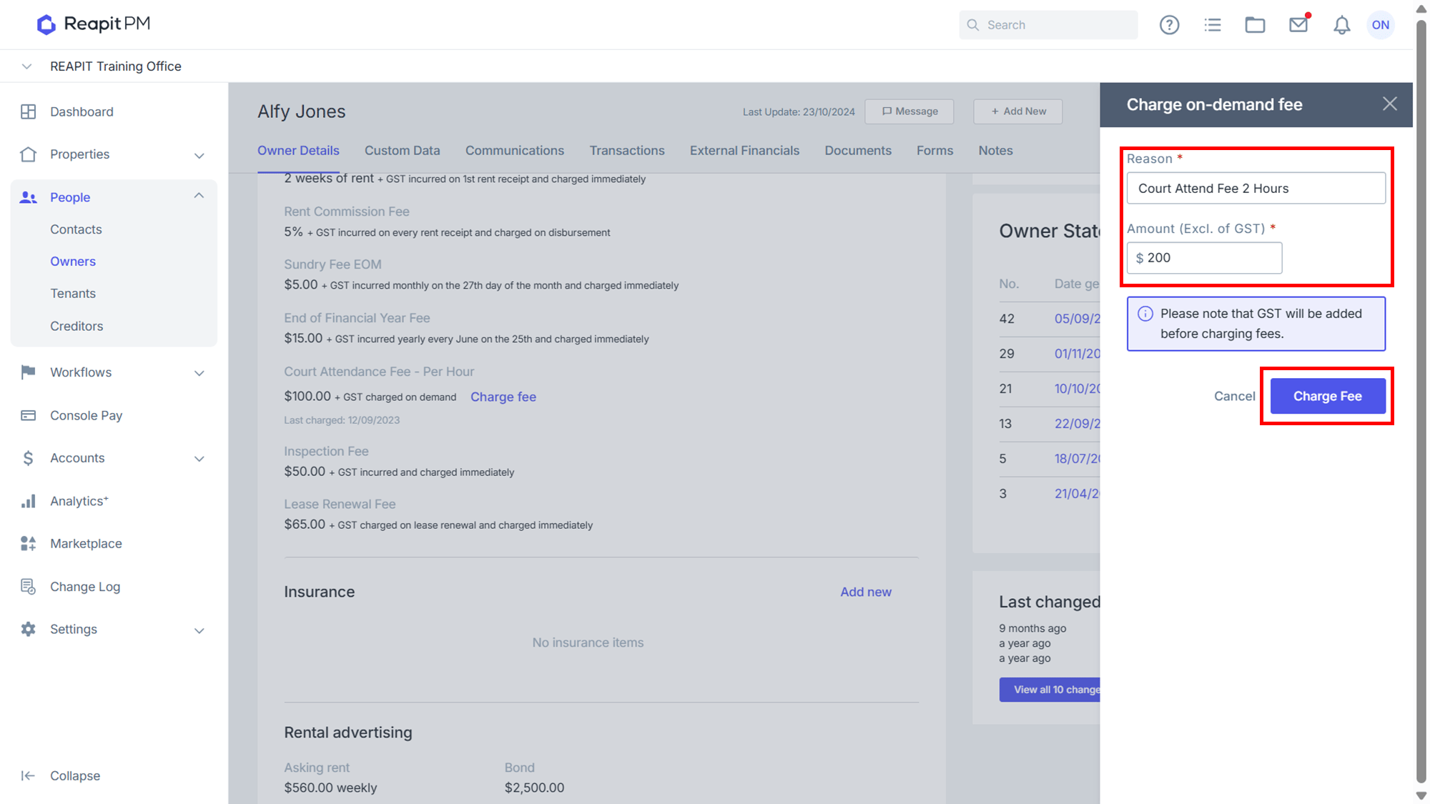Expand the Accounts menu chevron

pyautogui.click(x=199, y=459)
